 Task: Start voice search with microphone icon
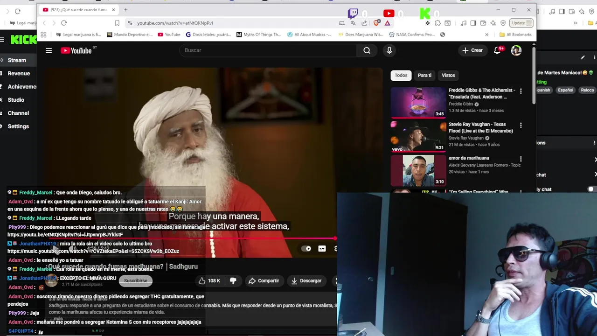[389, 50]
